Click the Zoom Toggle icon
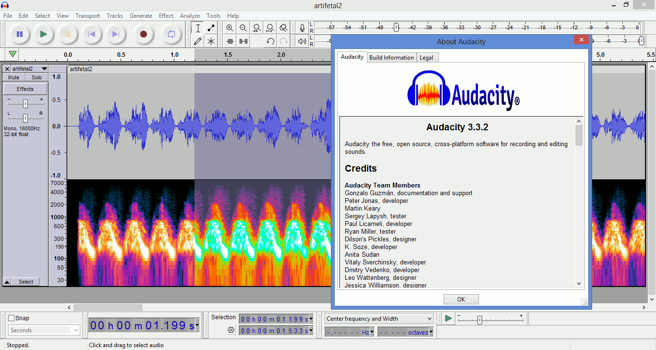Viewport: 656px width, 350px height. coord(284,28)
